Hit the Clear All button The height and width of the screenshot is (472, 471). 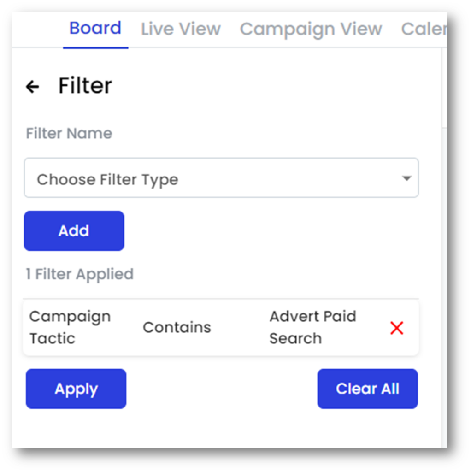(x=367, y=389)
